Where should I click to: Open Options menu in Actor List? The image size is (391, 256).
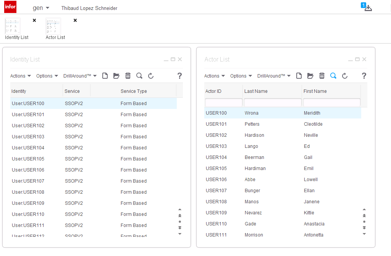241,76
